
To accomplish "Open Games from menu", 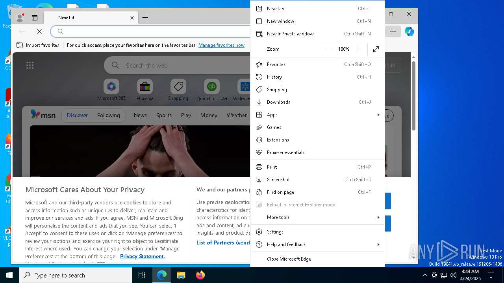I will pyautogui.click(x=317, y=127).
